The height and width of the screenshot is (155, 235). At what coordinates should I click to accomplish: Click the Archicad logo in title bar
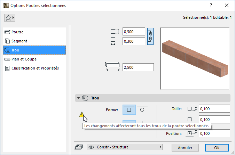tap(6, 5)
